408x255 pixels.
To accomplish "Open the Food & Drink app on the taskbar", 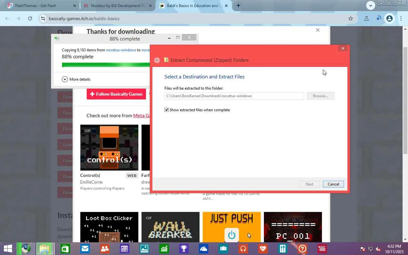I will tap(282, 249).
